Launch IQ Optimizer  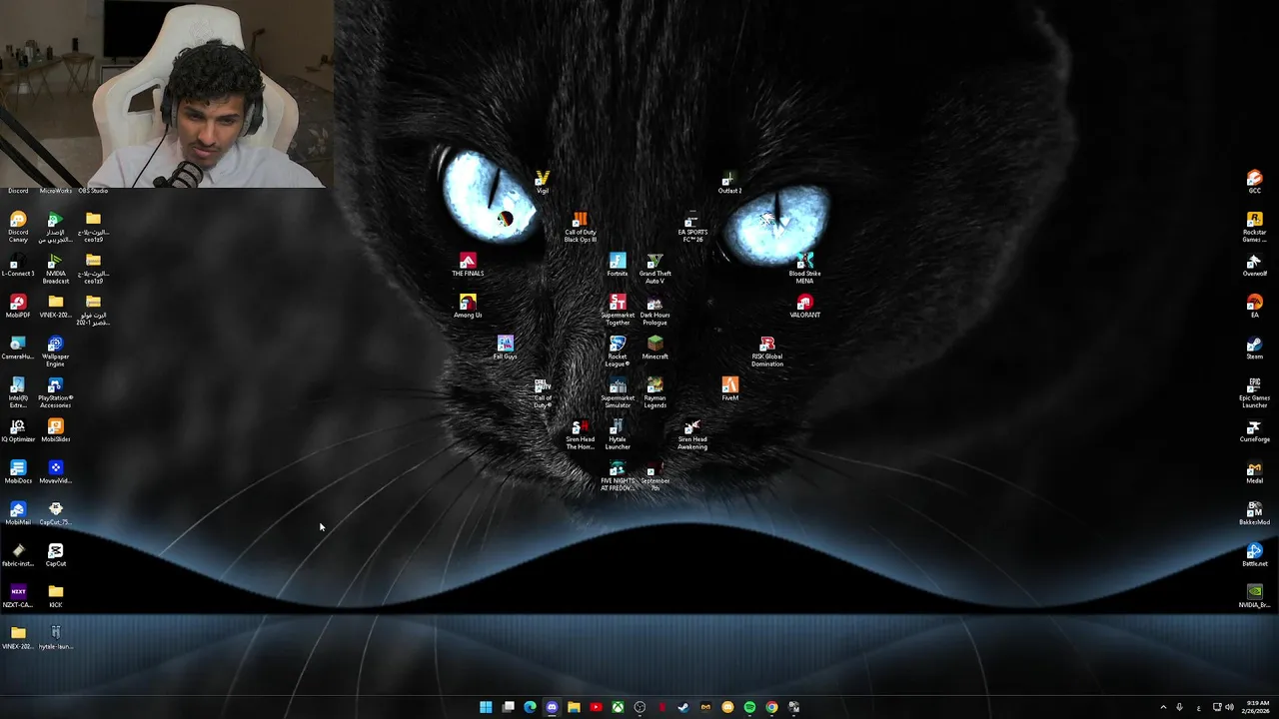point(18,430)
